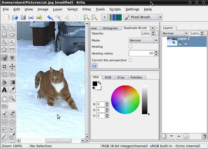
Task: Select the Crop tool
Action: [x=4, y=66]
